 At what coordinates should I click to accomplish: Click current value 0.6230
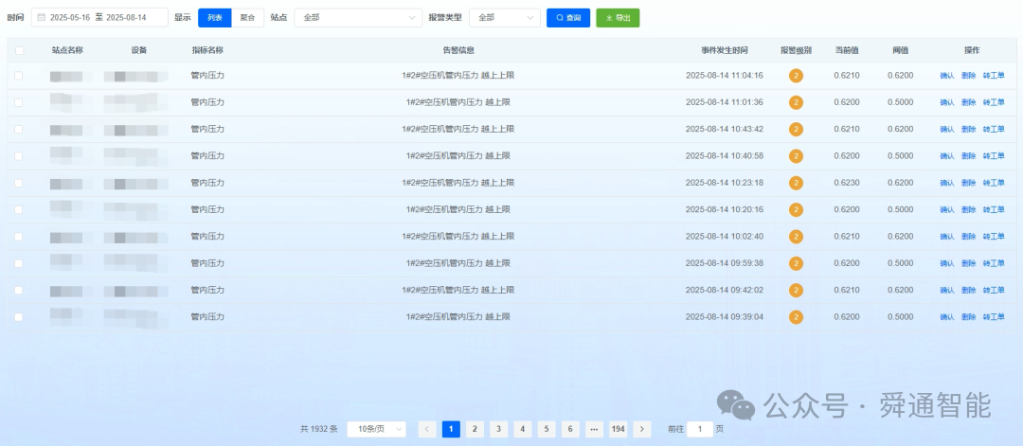[x=847, y=183]
